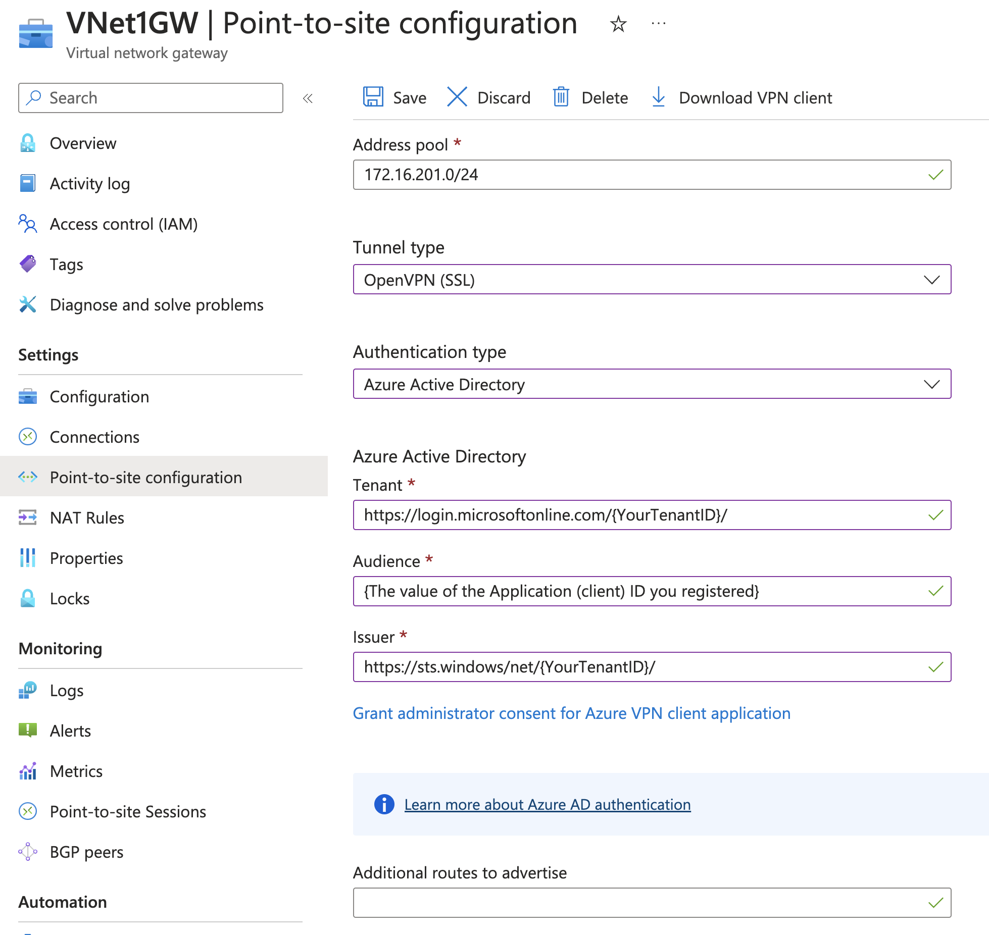Click the Activity log book icon
989x935 pixels.
pos(28,183)
